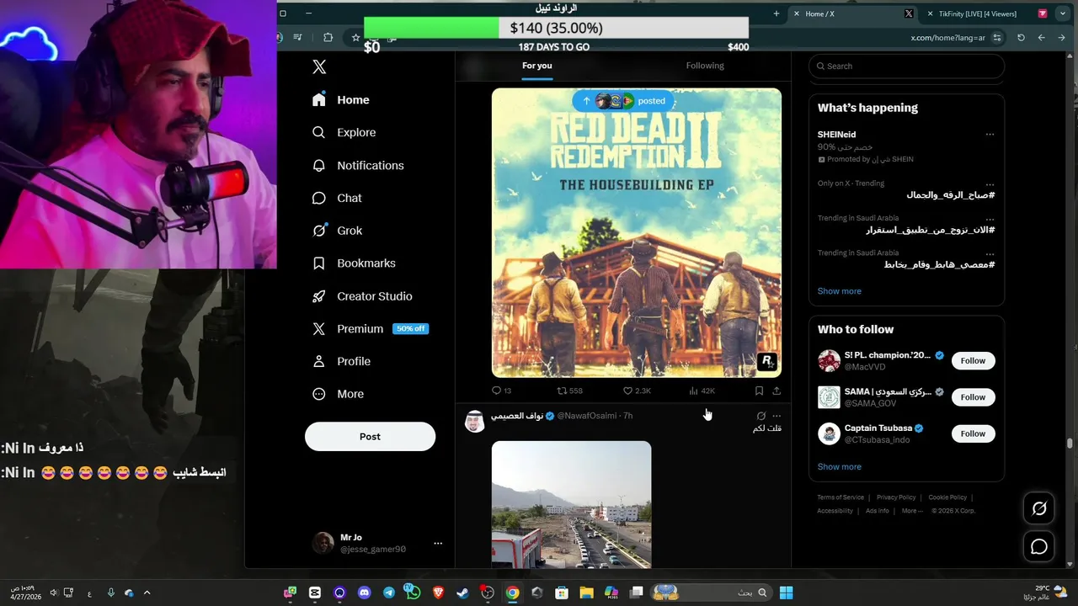Open Telegram from the taskbar
The height and width of the screenshot is (606, 1078).
pyautogui.click(x=388, y=593)
